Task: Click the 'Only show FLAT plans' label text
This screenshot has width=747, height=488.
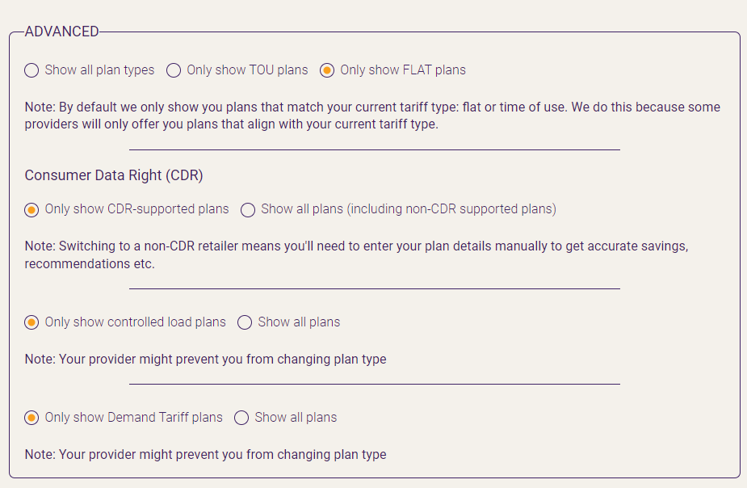Action: 403,70
